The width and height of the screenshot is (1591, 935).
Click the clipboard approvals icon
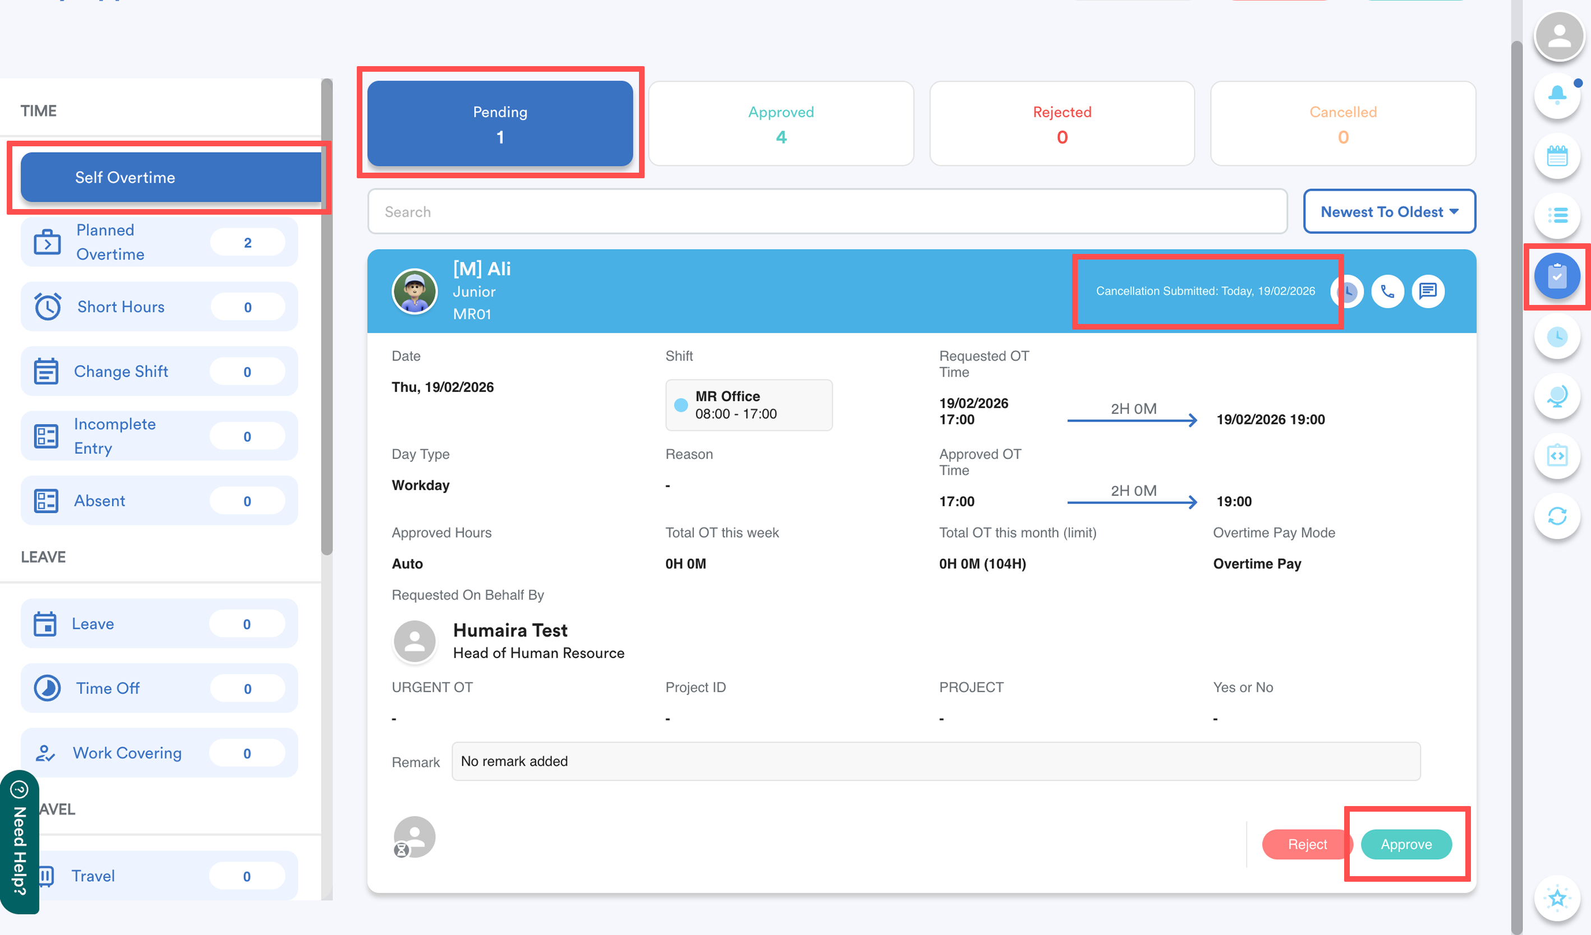1557,276
